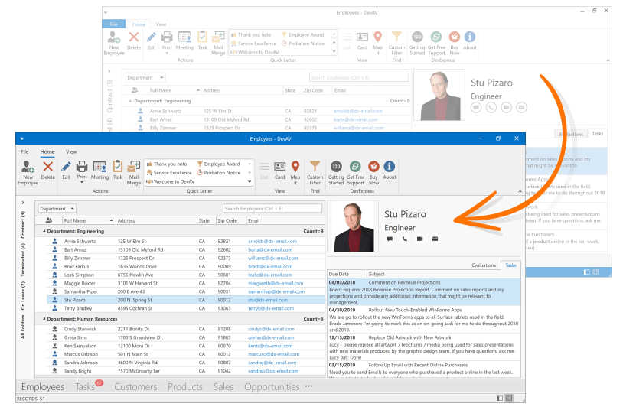
Task: Expand Quick Letter gallery in front window
Action: pyautogui.click(x=250, y=181)
